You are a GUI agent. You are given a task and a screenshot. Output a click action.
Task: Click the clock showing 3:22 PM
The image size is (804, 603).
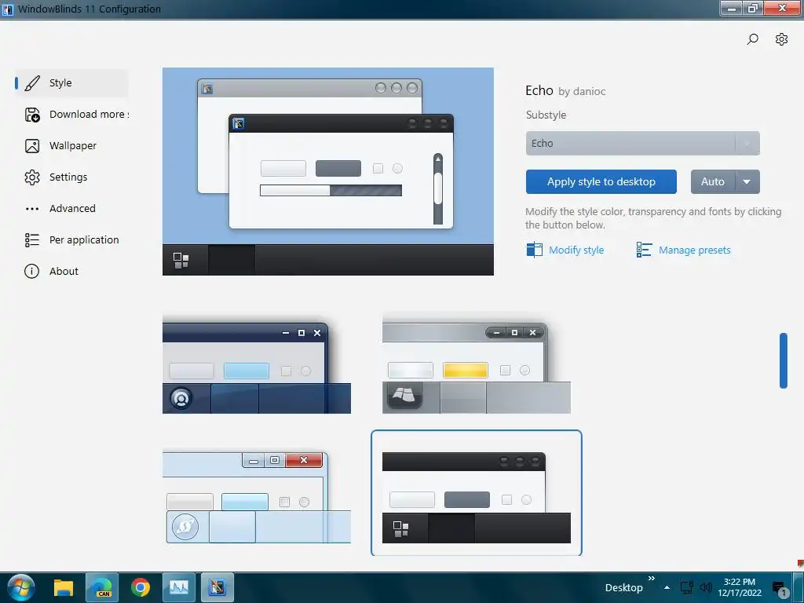coord(740,587)
